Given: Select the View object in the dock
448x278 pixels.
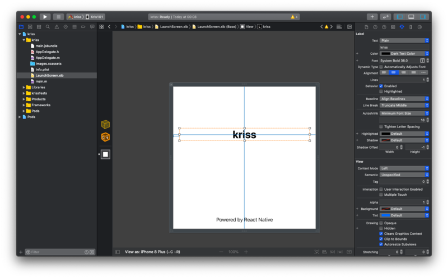Looking at the screenshot, I should tap(105, 154).
